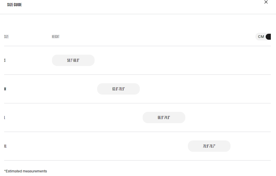Select the 63.0"-70.9" height pill
Screen dimensions: 276x176
coord(118,89)
